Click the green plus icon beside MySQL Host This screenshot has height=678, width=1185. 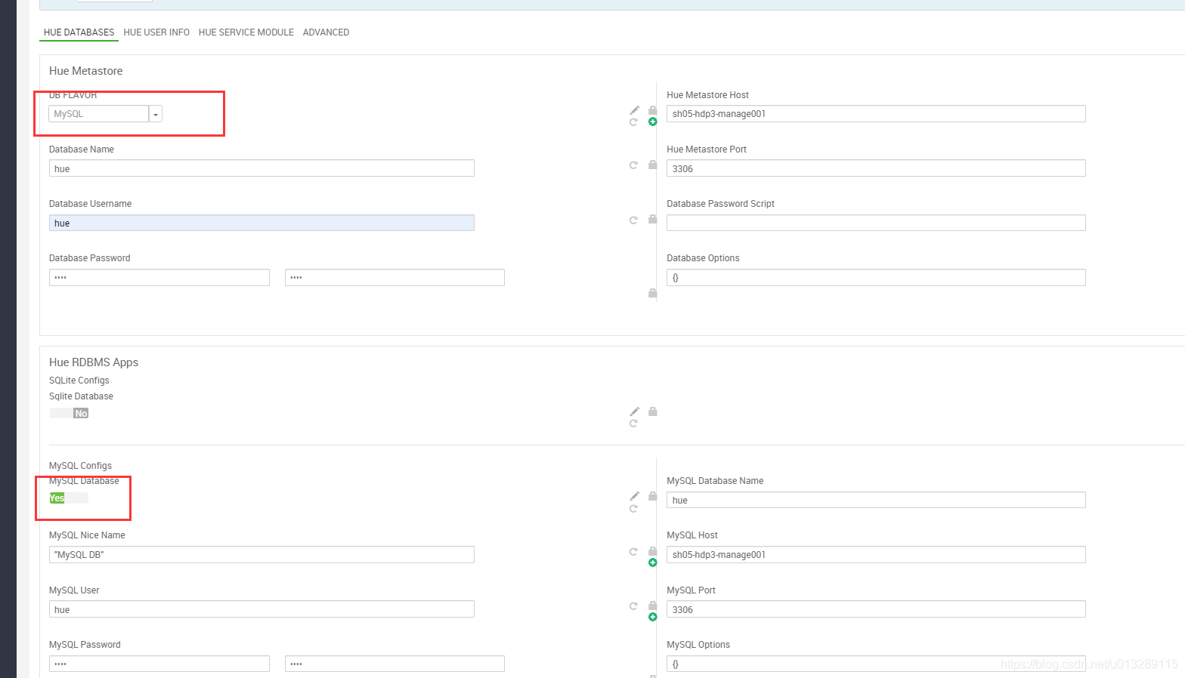[x=653, y=562]
